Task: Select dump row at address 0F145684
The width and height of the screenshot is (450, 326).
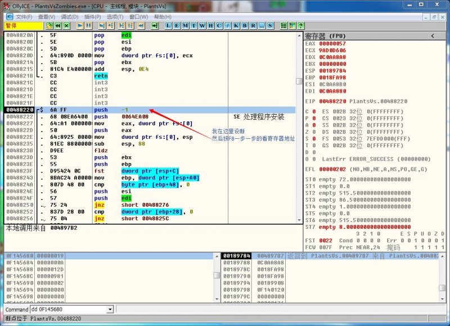Action: 109,262
